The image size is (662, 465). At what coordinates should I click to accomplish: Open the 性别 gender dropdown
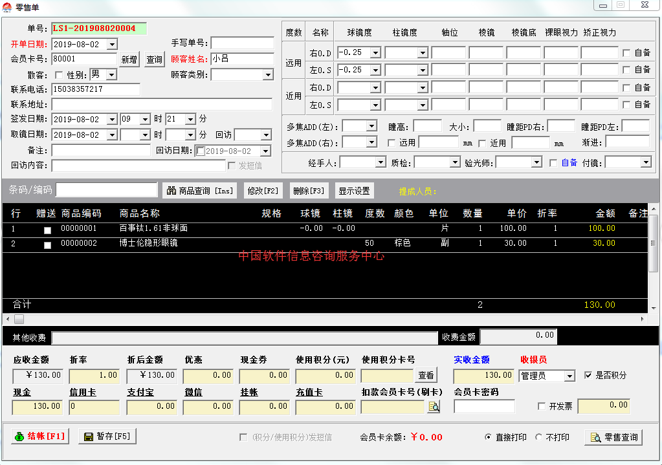tap(111, 75)
